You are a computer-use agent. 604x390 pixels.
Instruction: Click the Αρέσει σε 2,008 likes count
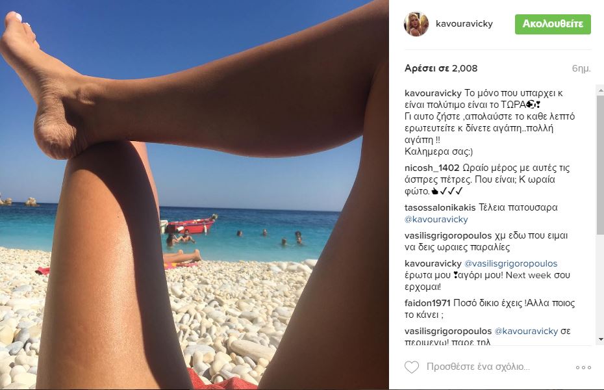tap(441, 68)
